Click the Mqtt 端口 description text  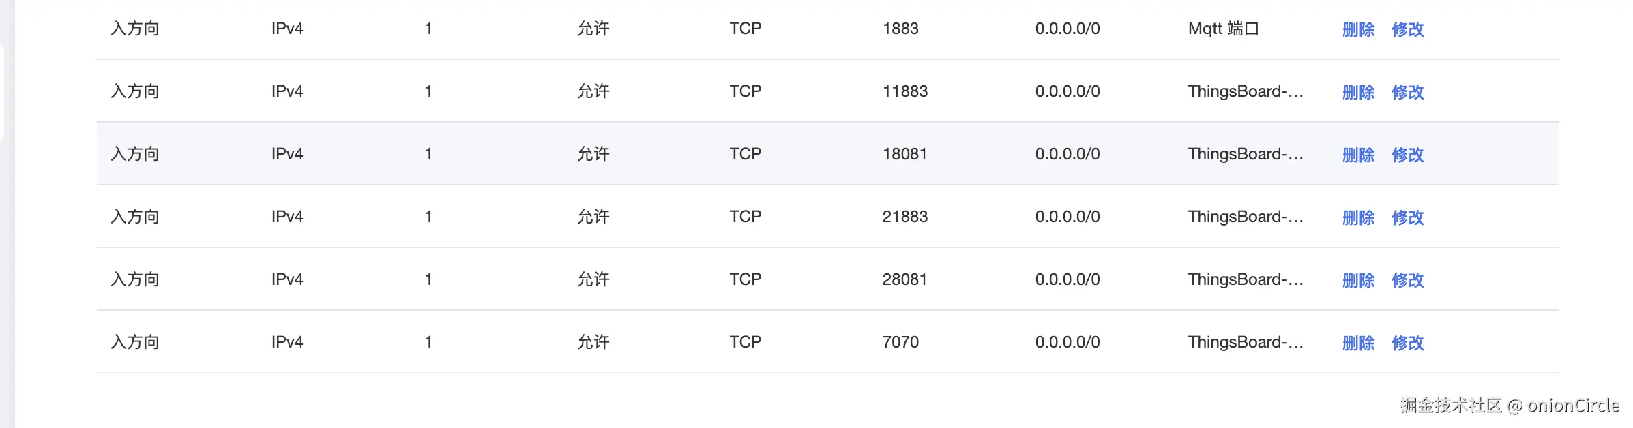click(1223, 29)
